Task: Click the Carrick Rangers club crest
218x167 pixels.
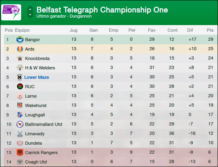Action: (20, 152)
